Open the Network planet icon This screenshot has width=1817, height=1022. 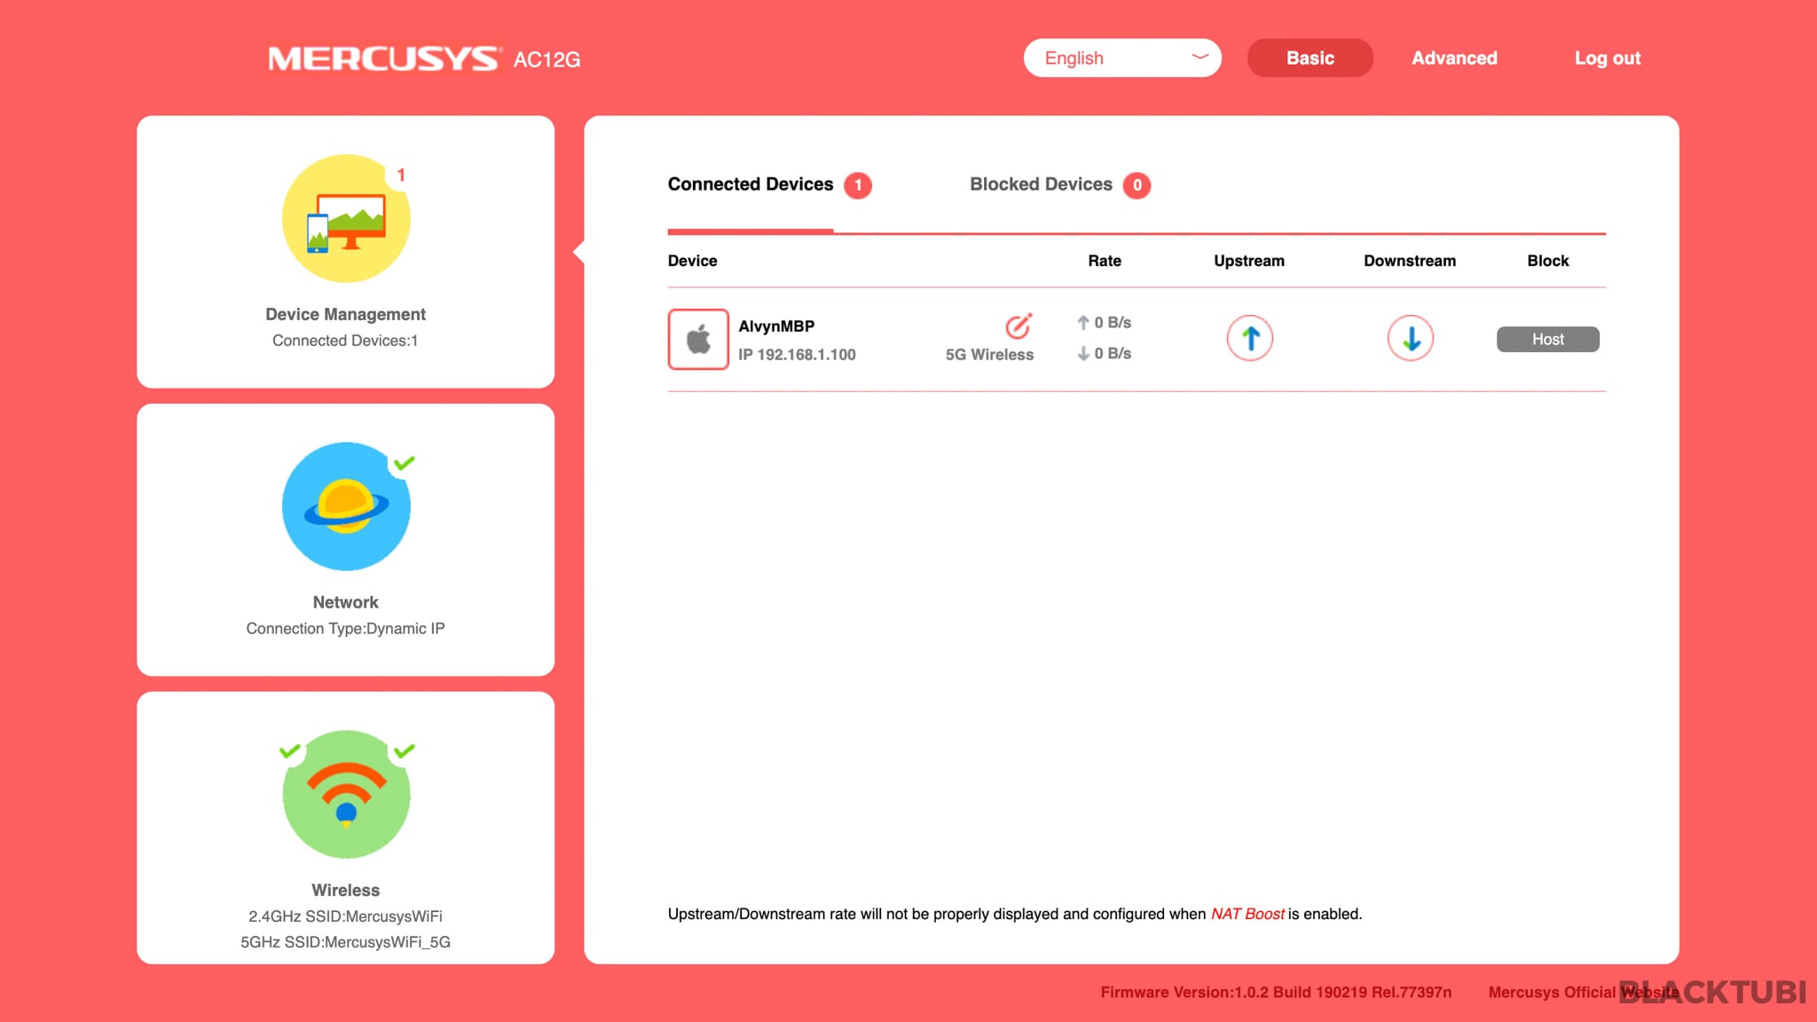coord(346,507)
